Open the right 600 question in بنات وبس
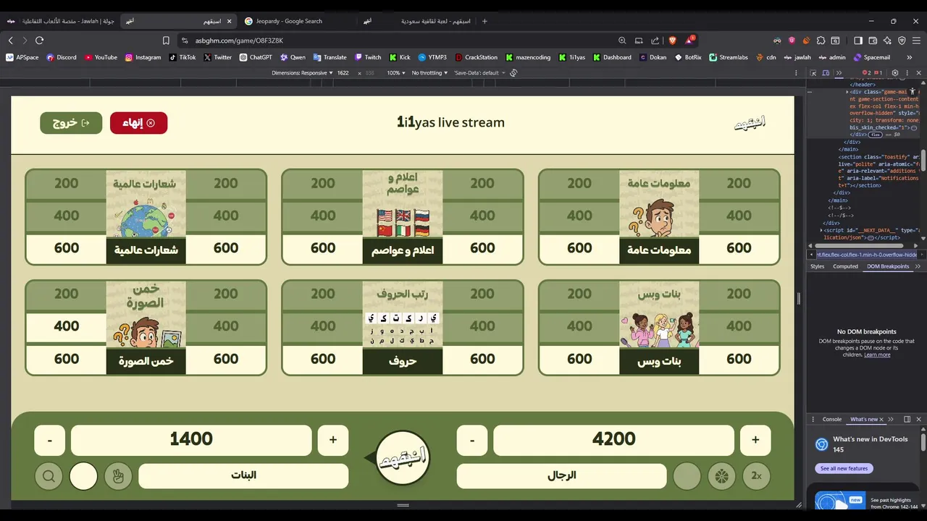927x521 pixels. coord(739,359)
